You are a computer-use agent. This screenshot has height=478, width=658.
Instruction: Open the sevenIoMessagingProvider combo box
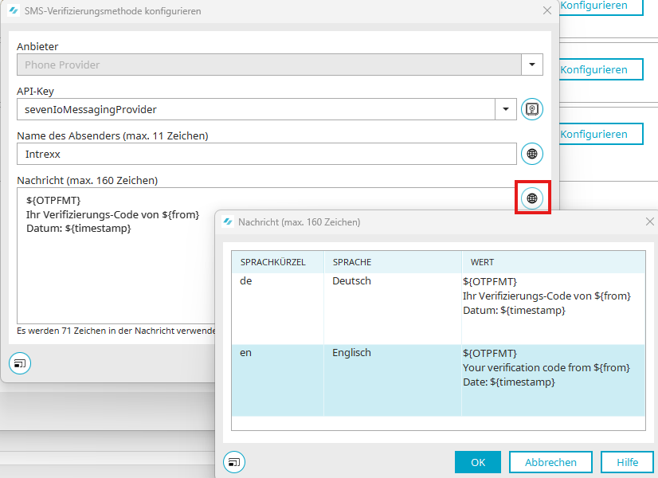click(x=255, y=108)
